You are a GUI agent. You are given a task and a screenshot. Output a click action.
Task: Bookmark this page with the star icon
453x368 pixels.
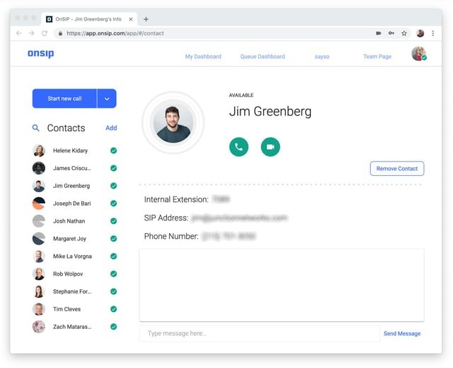(404, 33)
